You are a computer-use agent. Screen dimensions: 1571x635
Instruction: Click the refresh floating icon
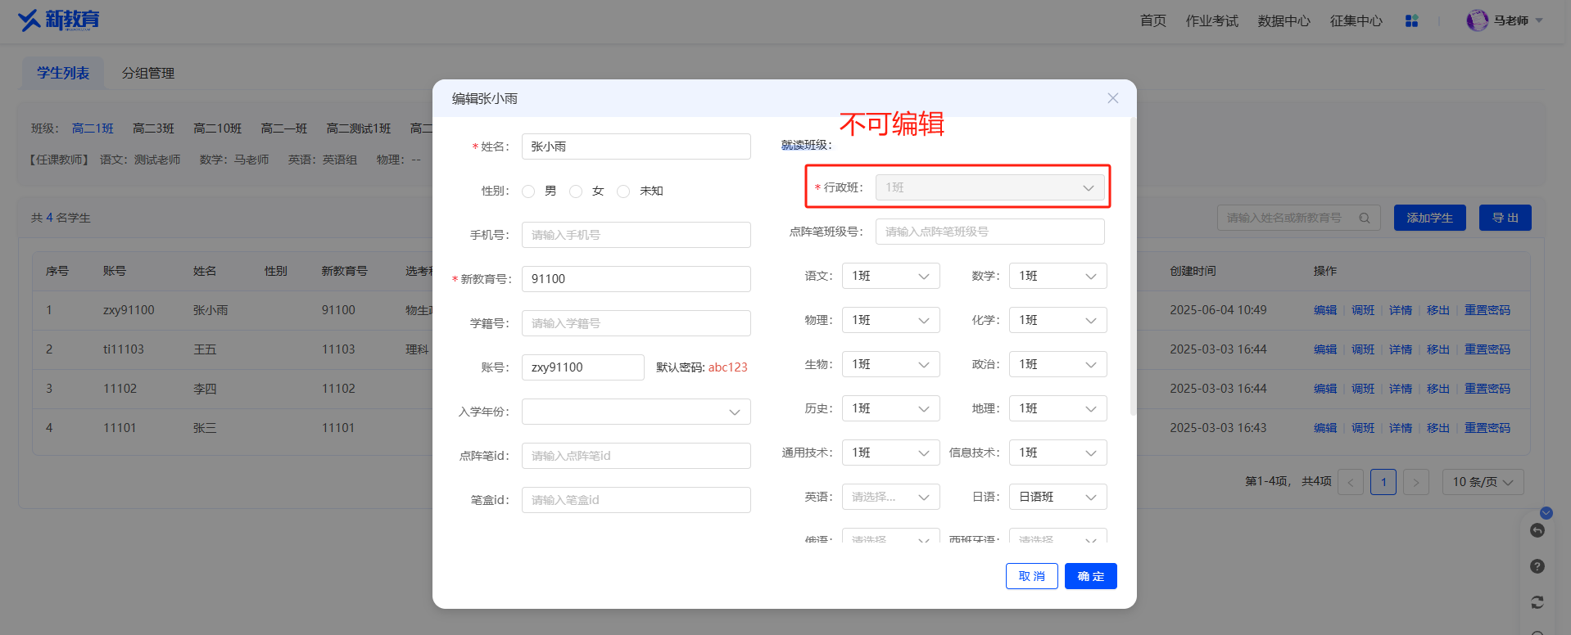point(1537,602)
